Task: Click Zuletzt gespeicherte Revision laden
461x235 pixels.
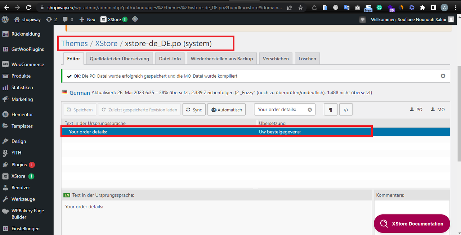Action: pos(139,110)
